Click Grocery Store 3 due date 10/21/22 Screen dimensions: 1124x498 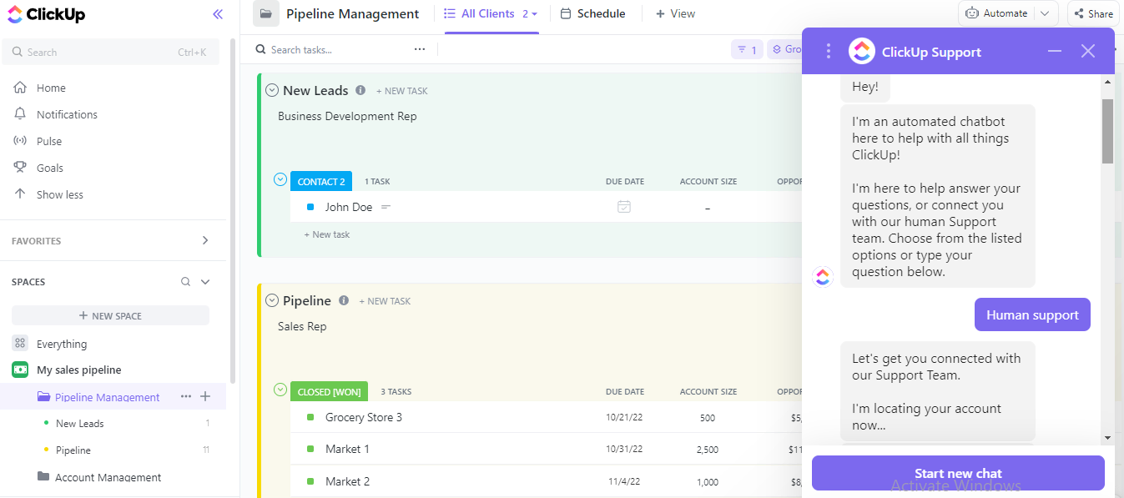point(624,418)
